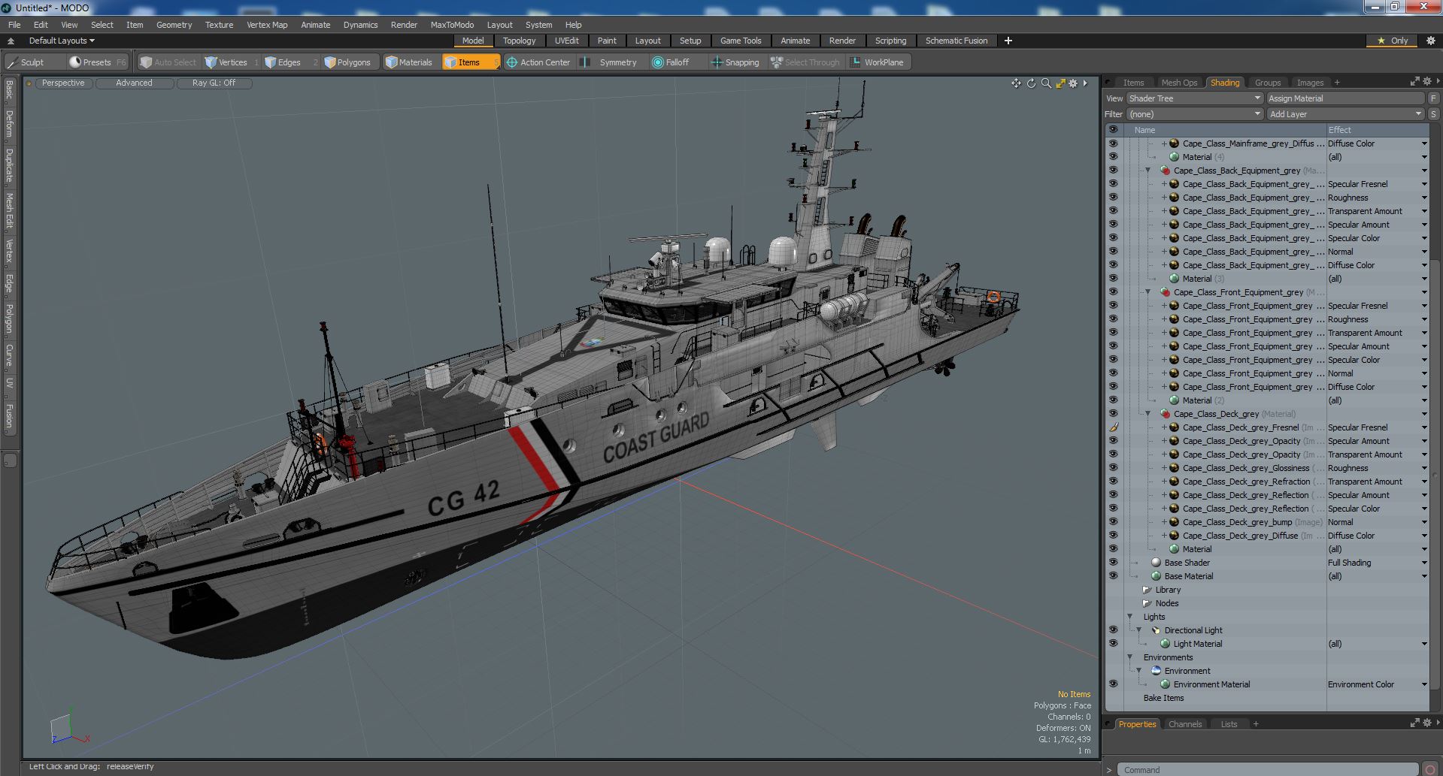Open Action Center options
This screenshot has height=776, width=1443.
(538, 62)
